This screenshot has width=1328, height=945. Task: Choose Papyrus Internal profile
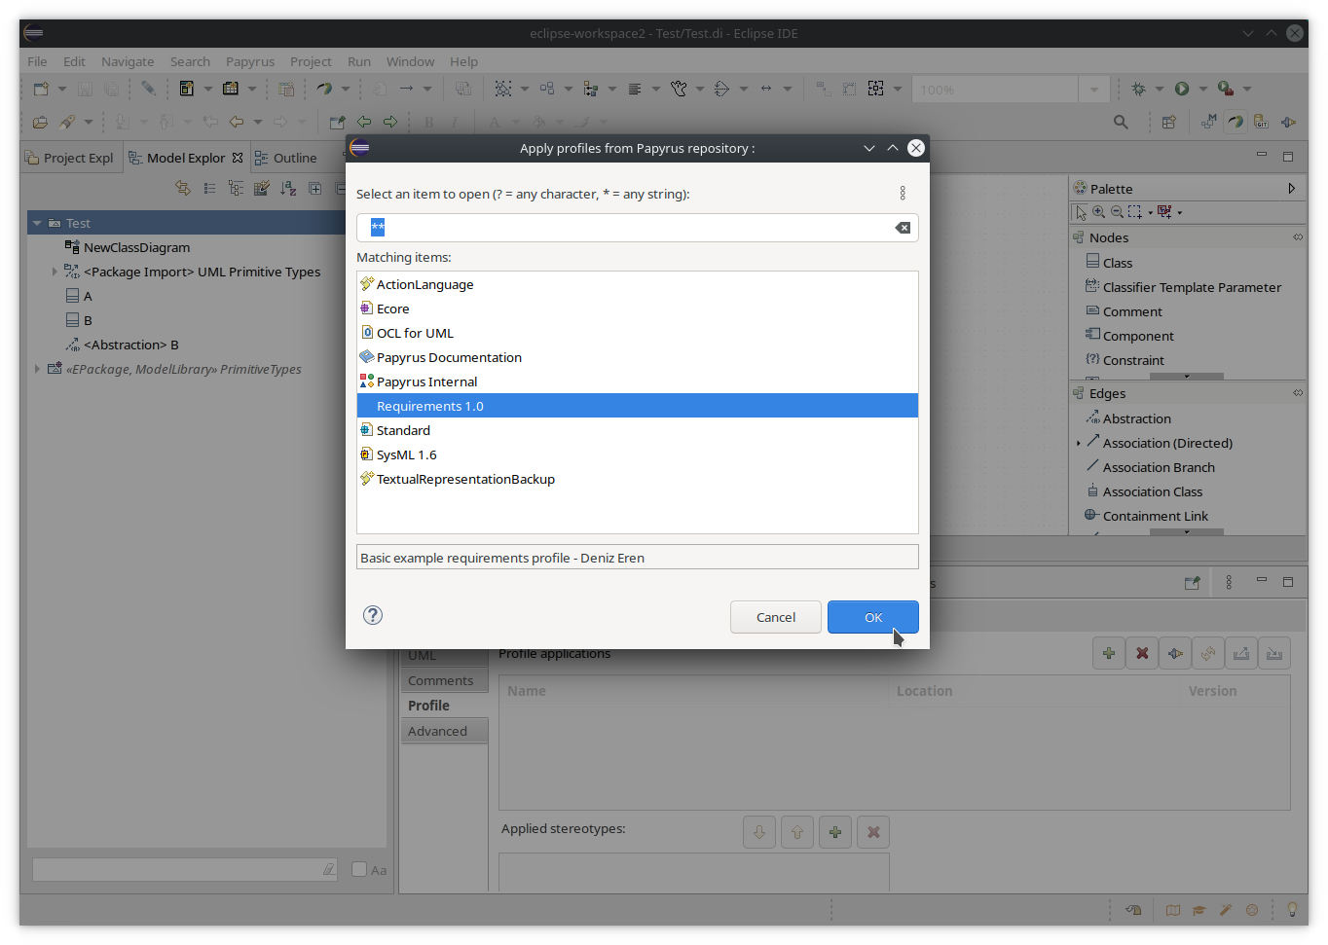[638, 382]
